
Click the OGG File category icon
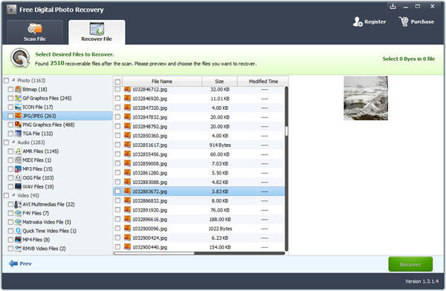click(18, 177)
